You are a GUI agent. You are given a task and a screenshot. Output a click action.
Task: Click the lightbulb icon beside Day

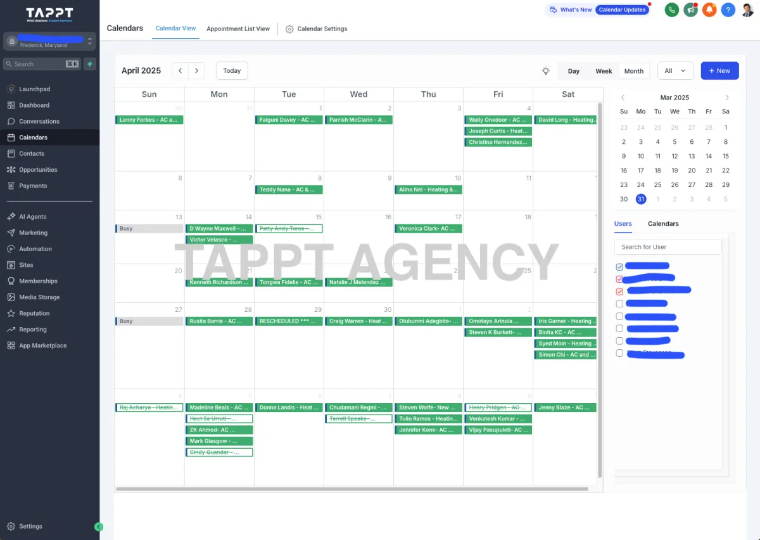click(x=546, y=71)
